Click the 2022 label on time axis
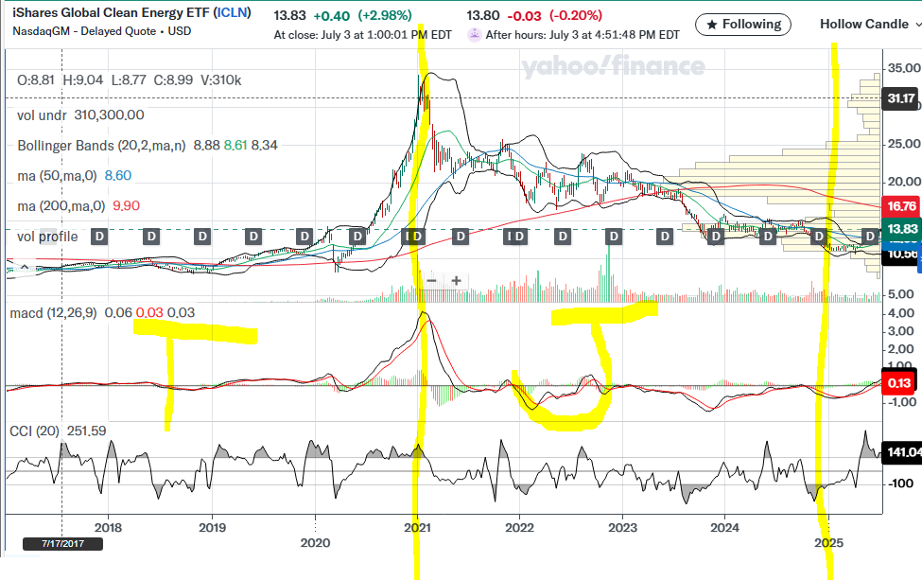The width and height of the screenshot is (922, 580). click(520, 527)
